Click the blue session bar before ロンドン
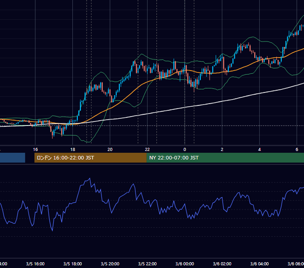 pos(13,158)
